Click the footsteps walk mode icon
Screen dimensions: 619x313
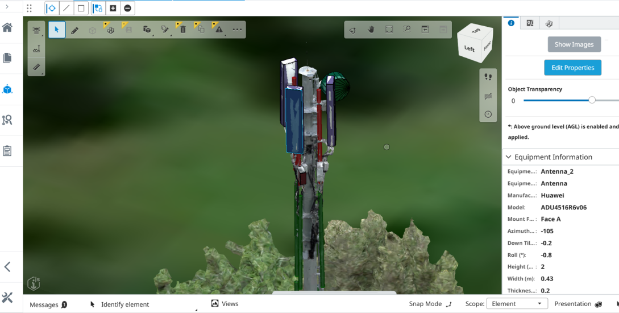pos(488,77)
